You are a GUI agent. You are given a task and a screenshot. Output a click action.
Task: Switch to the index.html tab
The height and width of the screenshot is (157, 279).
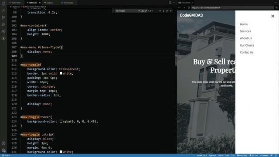pyautogui.click(x=16, y=3)
